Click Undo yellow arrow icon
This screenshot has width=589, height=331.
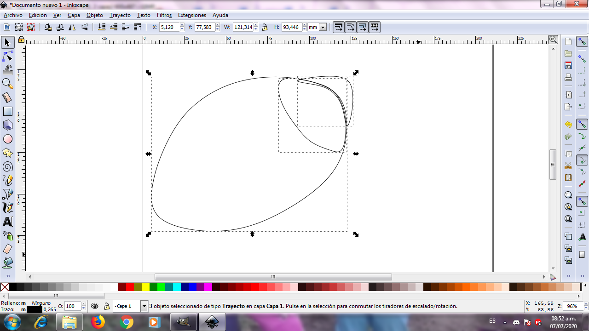(x=568, y=125)
